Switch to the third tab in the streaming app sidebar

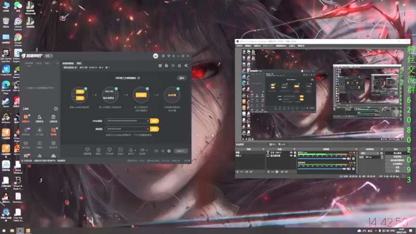tap(47, 63)
